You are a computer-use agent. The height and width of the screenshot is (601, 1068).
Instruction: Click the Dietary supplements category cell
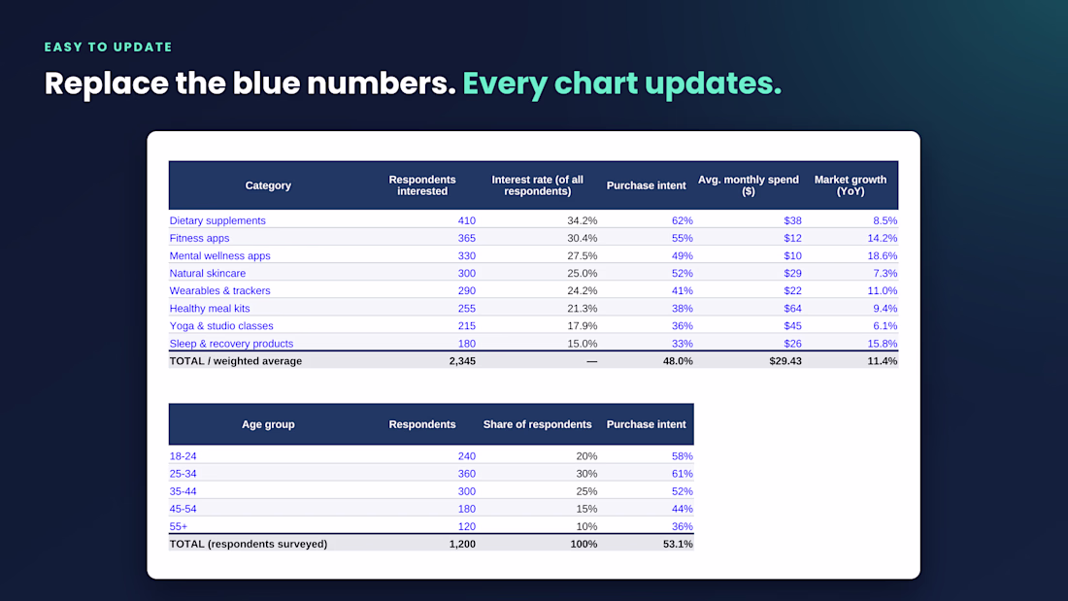[217, 220]
